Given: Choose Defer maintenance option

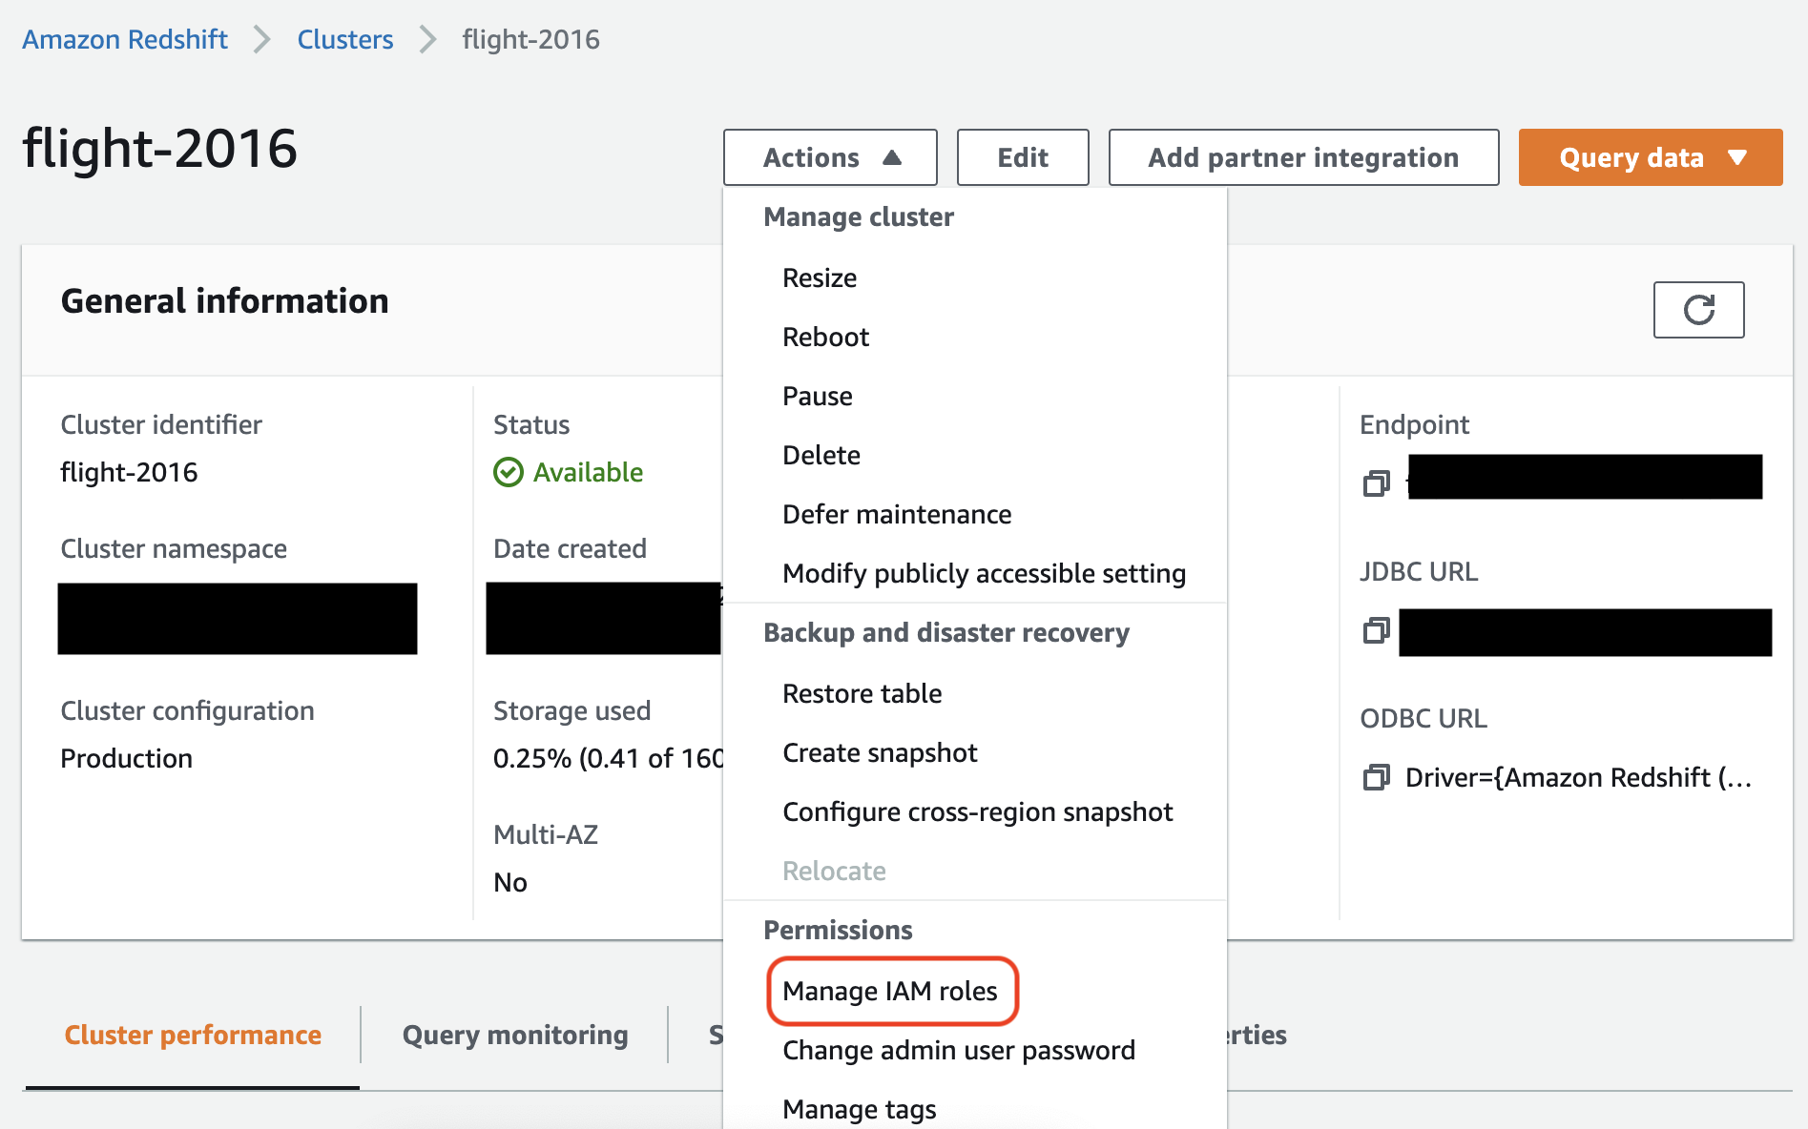Looking at the screenshot, I should coord(896,514).
